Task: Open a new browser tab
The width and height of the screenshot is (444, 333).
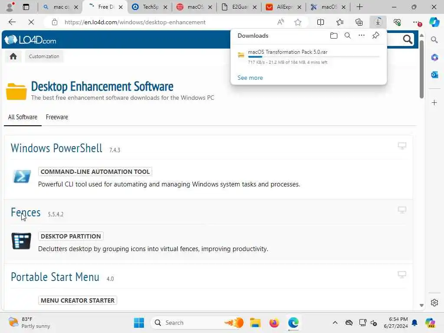Action: tap(359, 7)
